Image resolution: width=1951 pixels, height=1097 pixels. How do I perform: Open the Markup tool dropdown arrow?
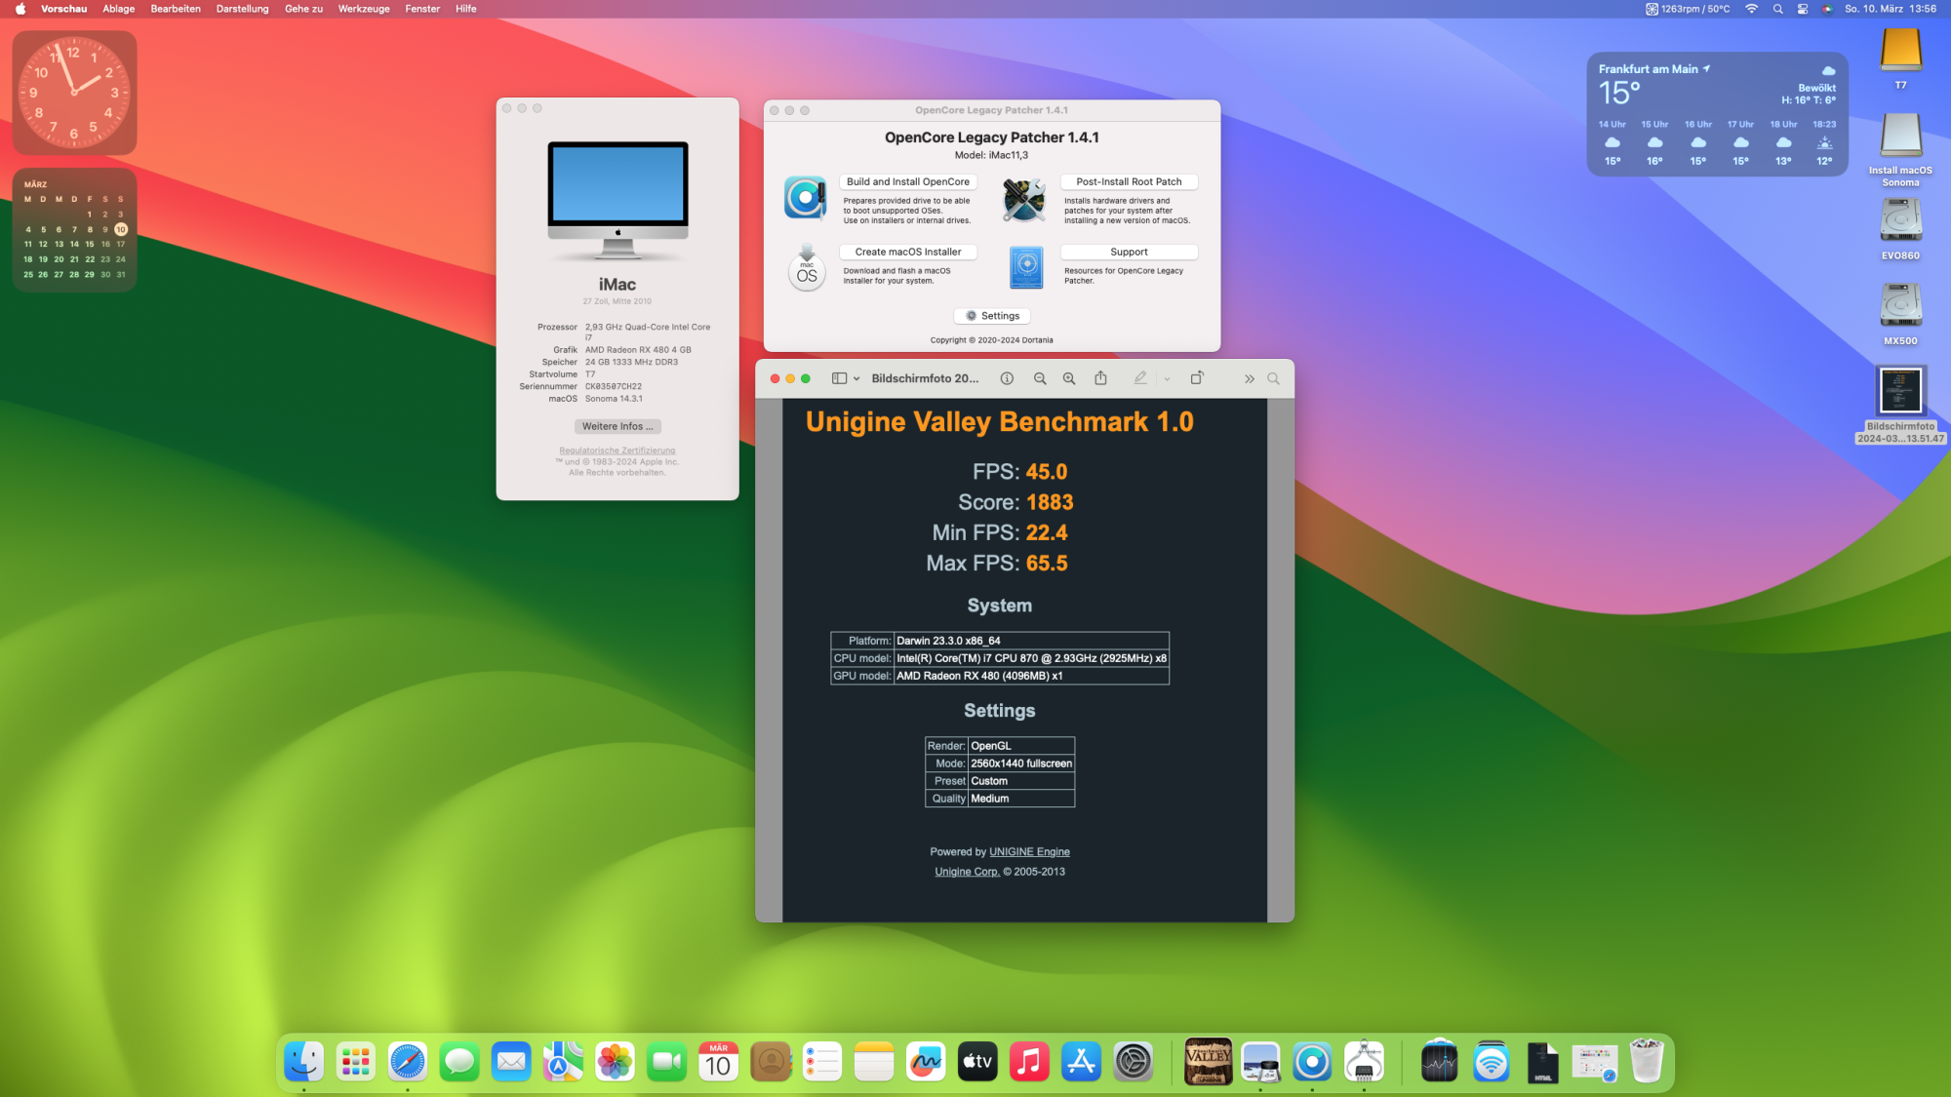(1167, 378)
